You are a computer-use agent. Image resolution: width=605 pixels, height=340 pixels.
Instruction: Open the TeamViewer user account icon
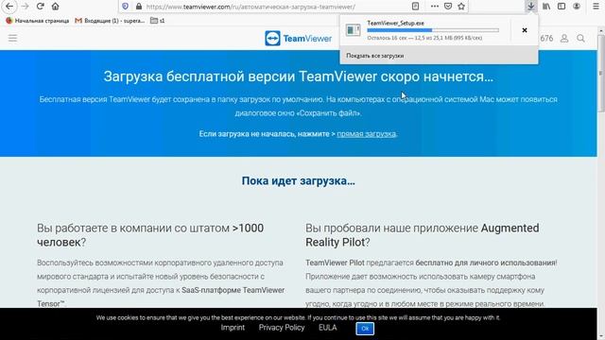[564, 38]
